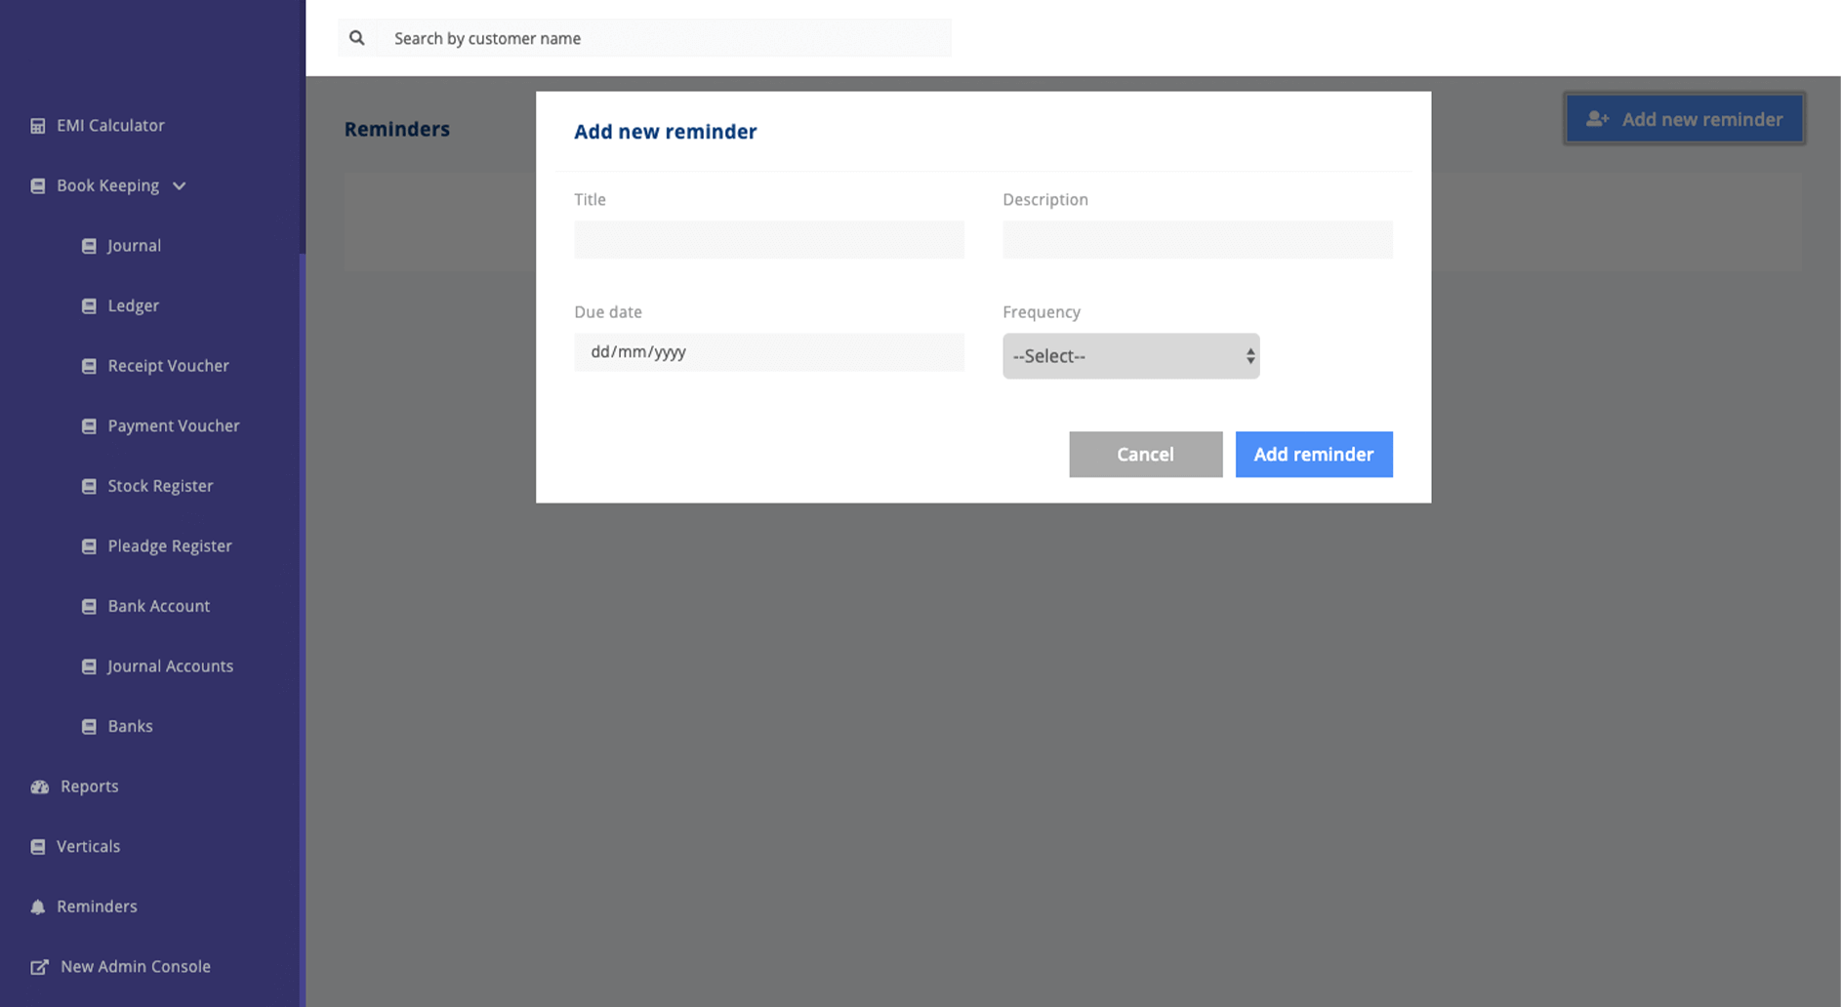Click the Book Keeping label
Image resolution: width=1841 pixels, height=1007 pixels.
(x=107, y=185)
